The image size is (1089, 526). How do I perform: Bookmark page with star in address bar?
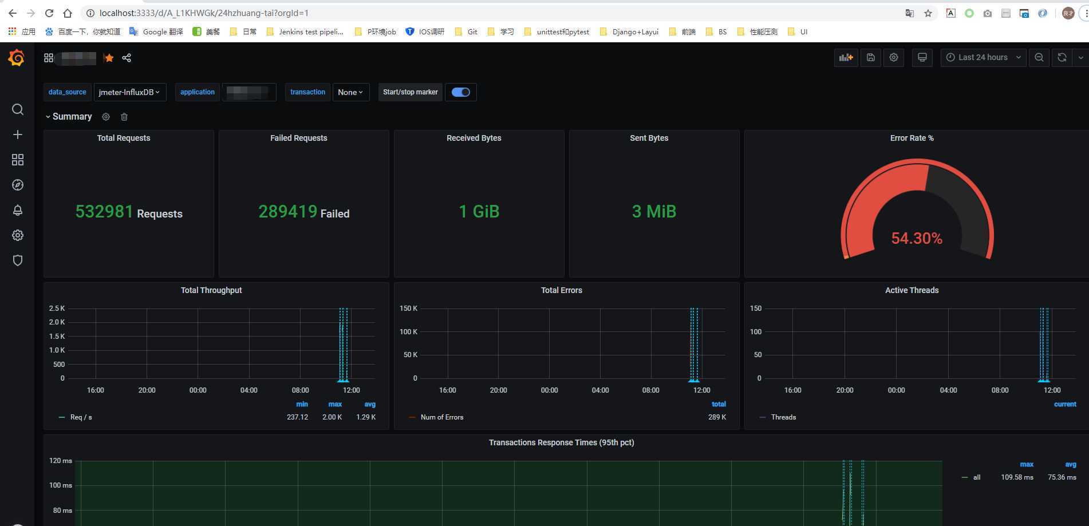(x=928, y=13)
